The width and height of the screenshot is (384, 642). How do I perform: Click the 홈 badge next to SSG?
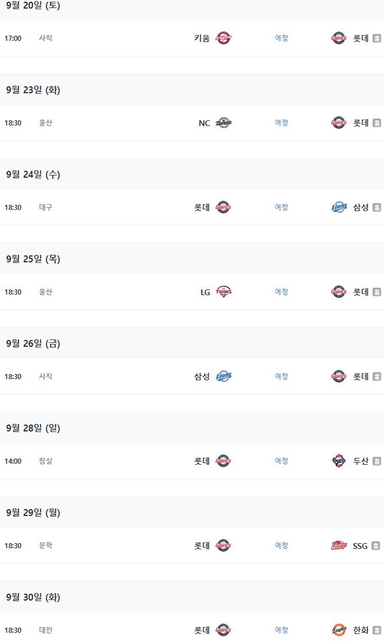(377, 546)
